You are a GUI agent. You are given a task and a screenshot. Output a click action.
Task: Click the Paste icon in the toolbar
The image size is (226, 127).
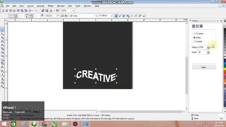(x=26, y=11)
